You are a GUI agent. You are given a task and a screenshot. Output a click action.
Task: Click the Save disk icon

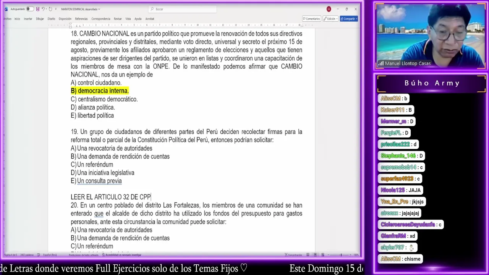[x=37, y=9]
